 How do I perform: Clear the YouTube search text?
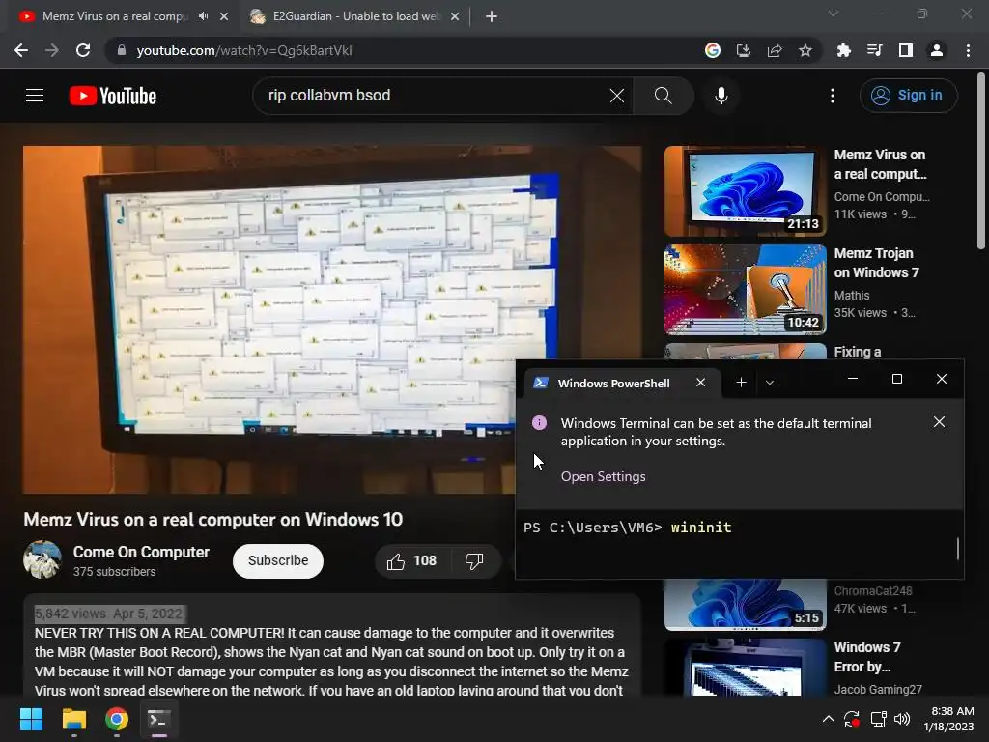pyautogui.click(x=617, y=96)
